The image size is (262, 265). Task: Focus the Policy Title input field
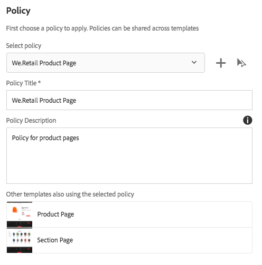tap(129, 100)
